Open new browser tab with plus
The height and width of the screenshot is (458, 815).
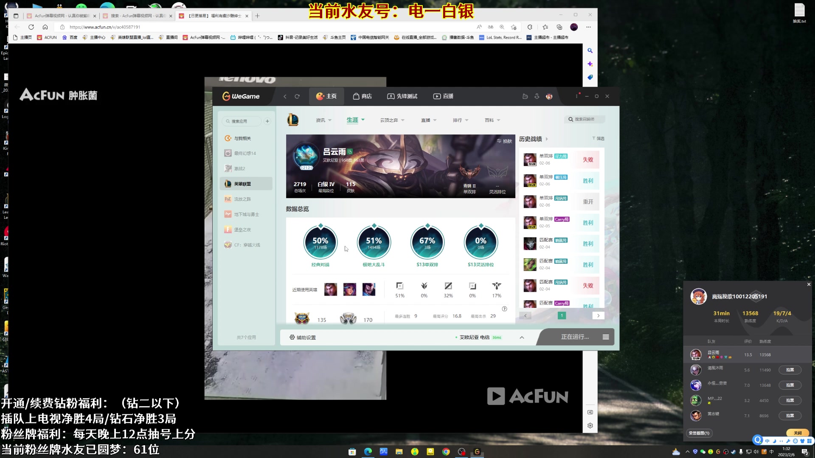pyautogui.click(x=257, y=16)
